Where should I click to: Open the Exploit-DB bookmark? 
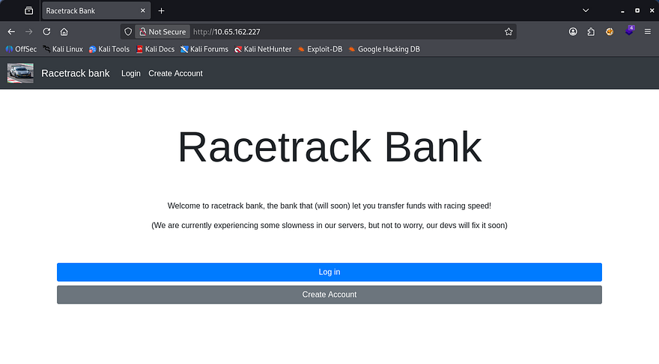[320, 49]
